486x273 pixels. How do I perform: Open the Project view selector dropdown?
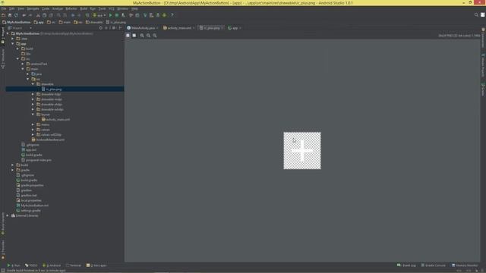21,28
